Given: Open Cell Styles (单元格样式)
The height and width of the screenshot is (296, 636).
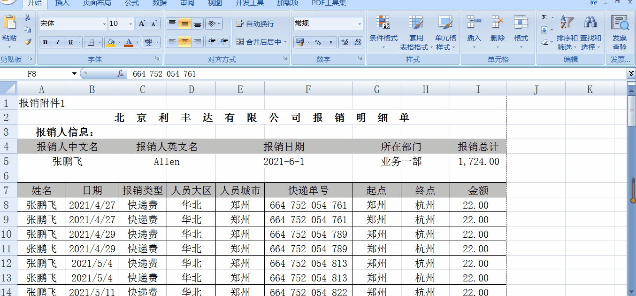Looking at the screenshot, I should [x=445, y=33].
